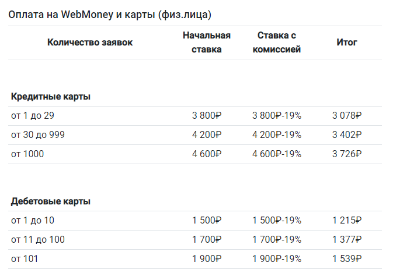Click the 1 539₽ total cell
393x280 pixels.
click(347, 259)
